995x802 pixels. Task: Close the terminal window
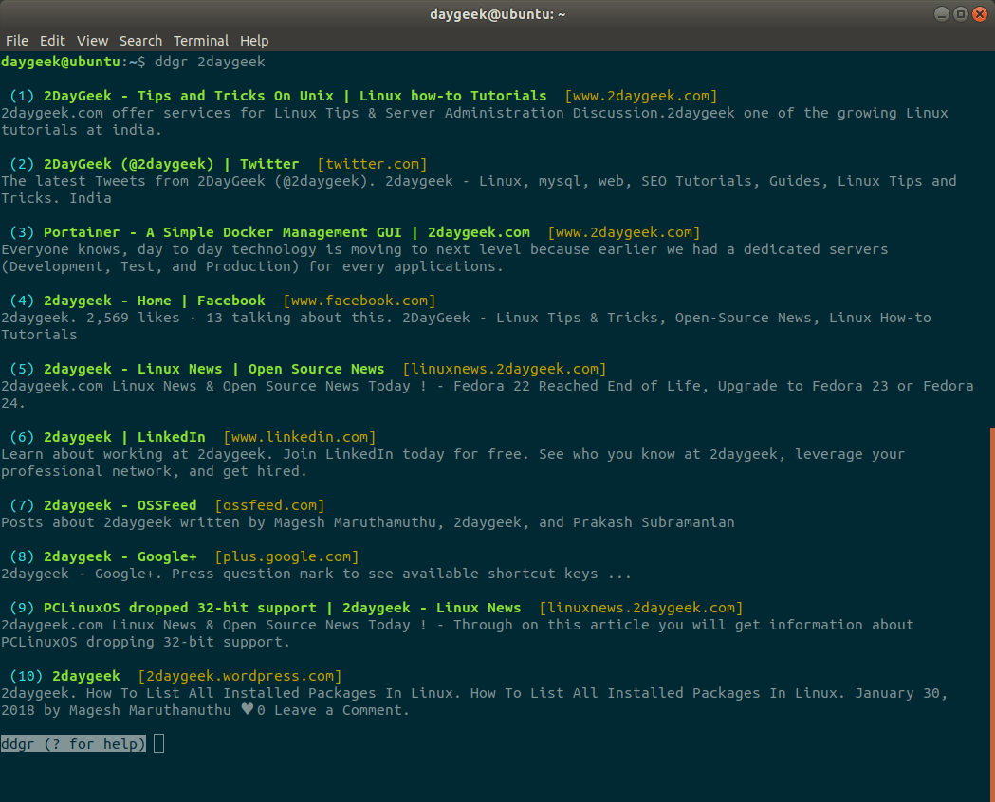980,14
